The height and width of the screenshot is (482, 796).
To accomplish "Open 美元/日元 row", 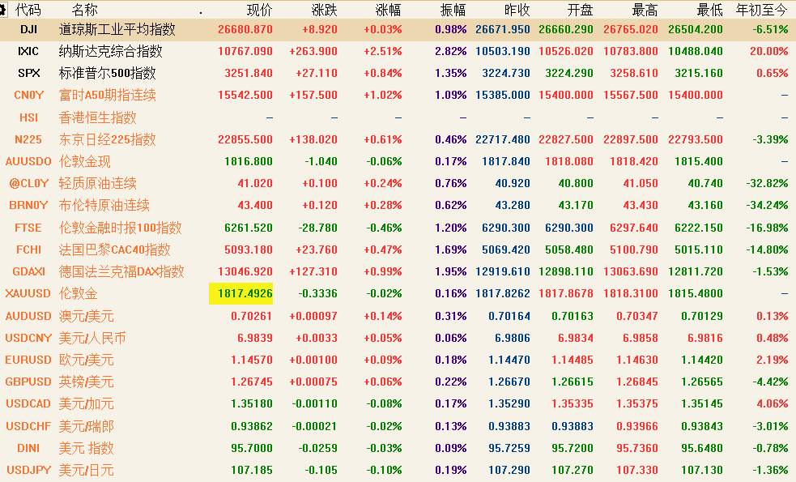I will pyautogui.click(x=87, y=470).
